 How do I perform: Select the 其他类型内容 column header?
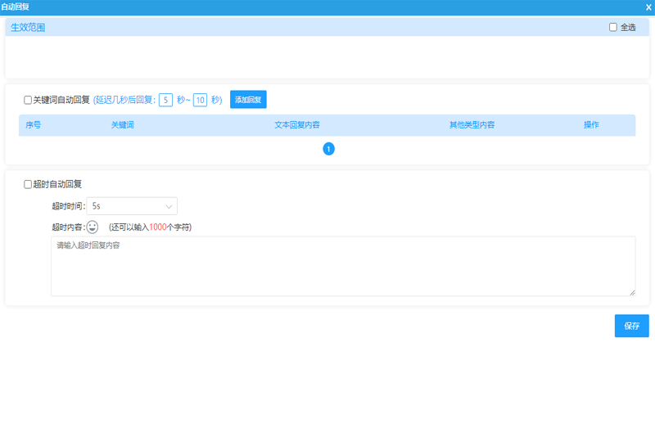coord(472,125)
